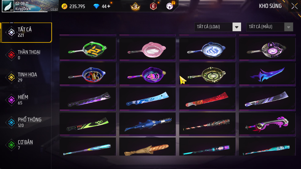301x169 pixels.
Task: Close the Kho Súng screen
Action: coord(295,6)
